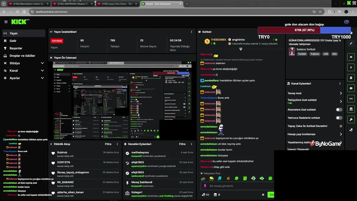
Task: Click the screen capture frame icon in right toolbar
Action: [351, 57]
